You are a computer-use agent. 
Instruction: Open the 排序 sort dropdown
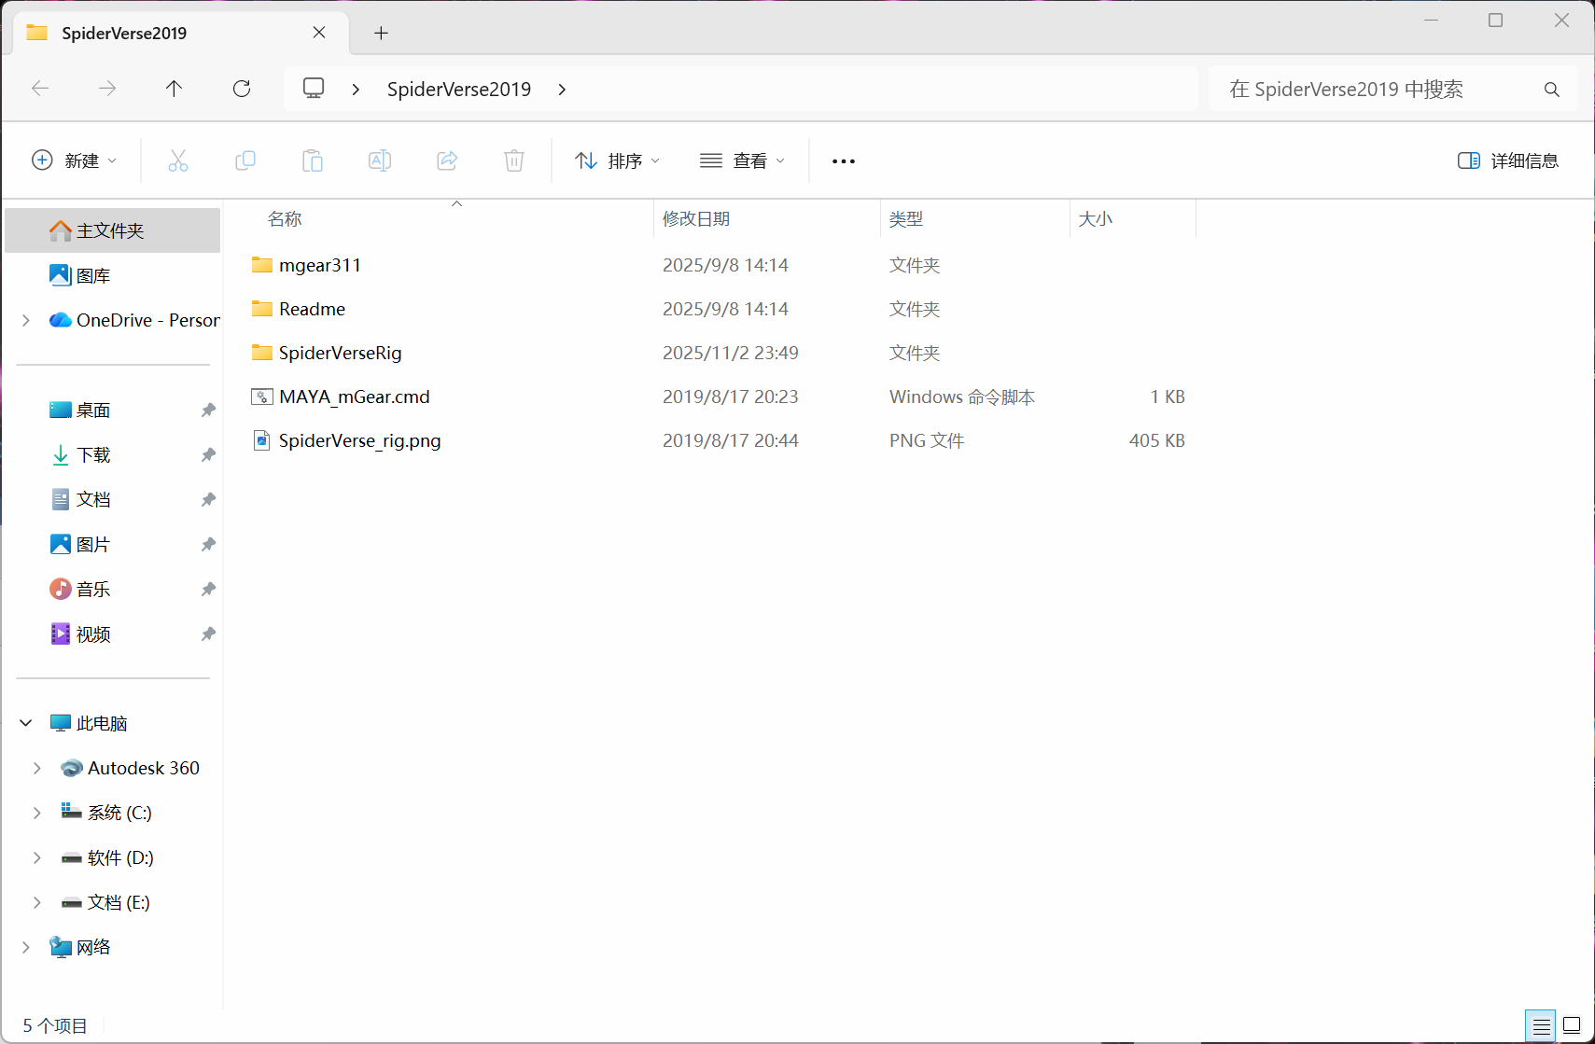click(x=617, y=160)
